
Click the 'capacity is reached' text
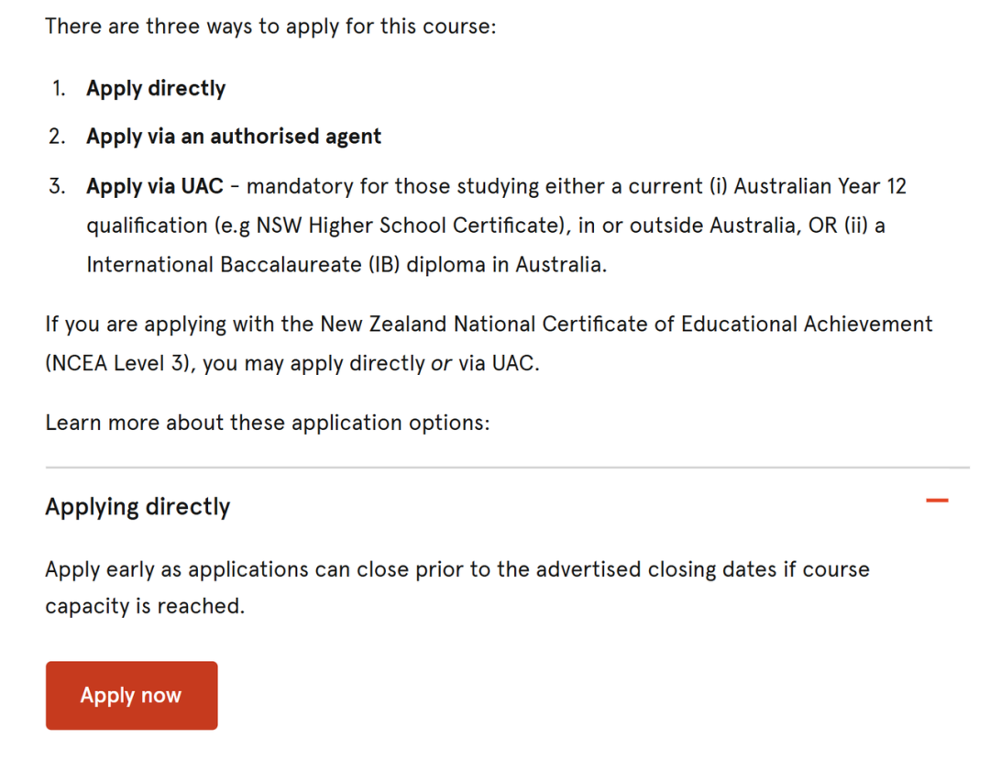[x=145, y=606]
